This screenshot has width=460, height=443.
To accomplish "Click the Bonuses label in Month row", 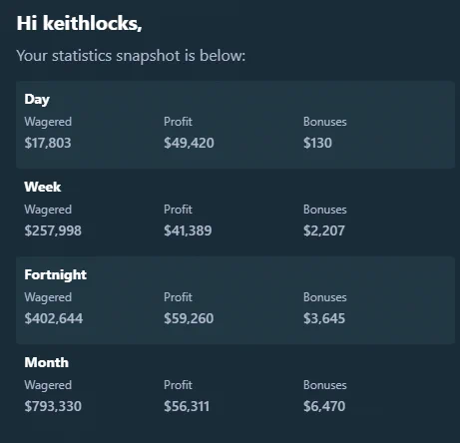I will click(x=325, y=385).
